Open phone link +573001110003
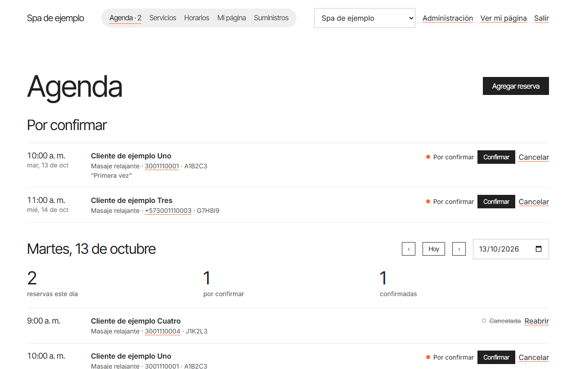The height and width of the screenshot is (369, 576). [168, 211]
